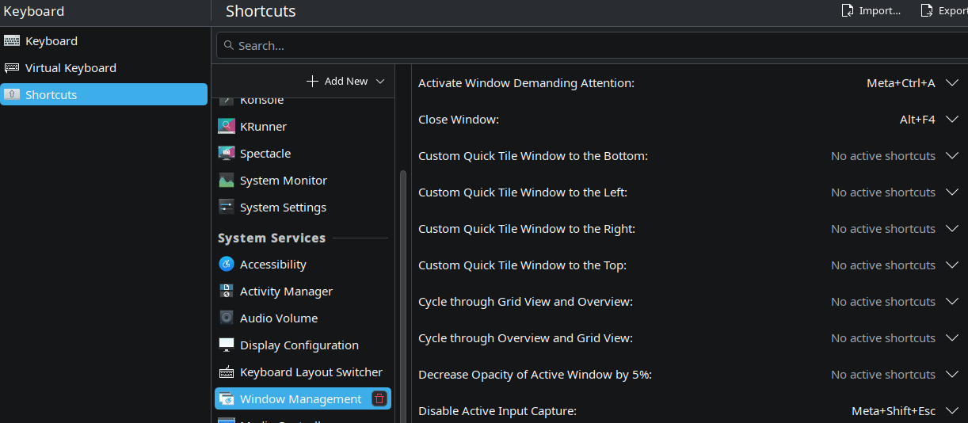Viewport: 968px width, 423px height.
Task: Remove Window Management with red trash icon
Action: tap(379, 399)
